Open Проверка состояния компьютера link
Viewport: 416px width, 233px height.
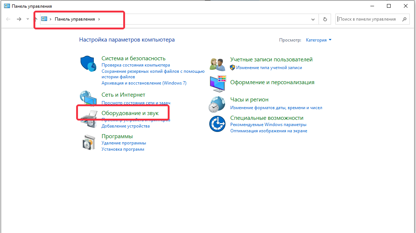[x=136, y=65]
